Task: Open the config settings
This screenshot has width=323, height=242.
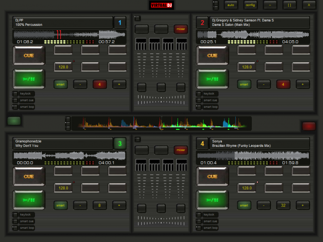Action: (x=250, y=5)
